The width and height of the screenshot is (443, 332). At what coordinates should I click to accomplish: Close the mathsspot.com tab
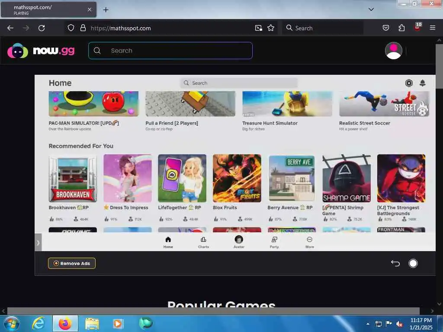tap(89, 10)
